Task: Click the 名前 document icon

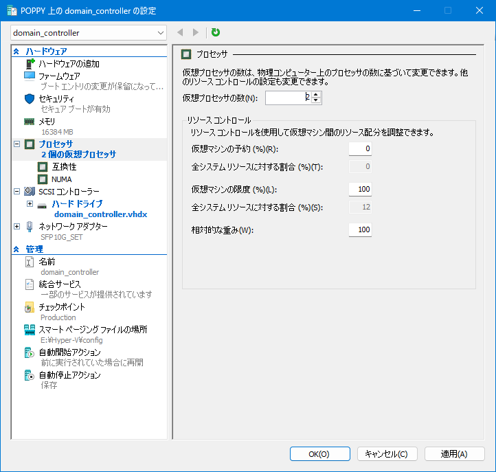Action: tap(30, 262)
